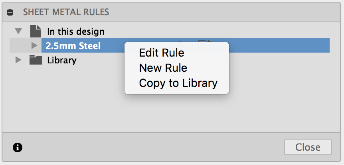Click the document icon beside In this design
Image resolution: width=344 pixels, height=165 pixels.
pos(36,31)
